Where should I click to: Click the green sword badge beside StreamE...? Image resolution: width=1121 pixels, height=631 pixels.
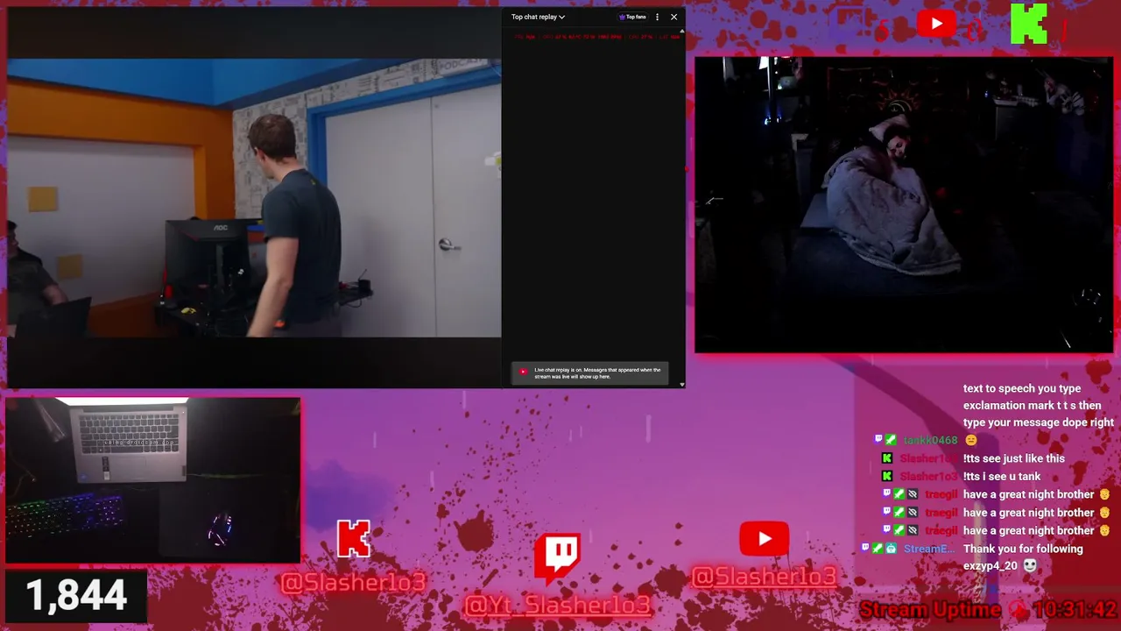[x=878, y=549]
